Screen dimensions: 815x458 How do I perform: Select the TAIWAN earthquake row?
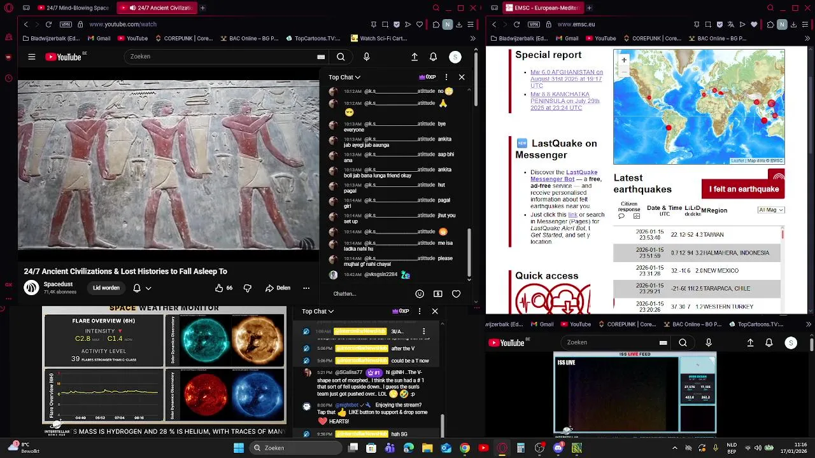[x=697, y=235]
